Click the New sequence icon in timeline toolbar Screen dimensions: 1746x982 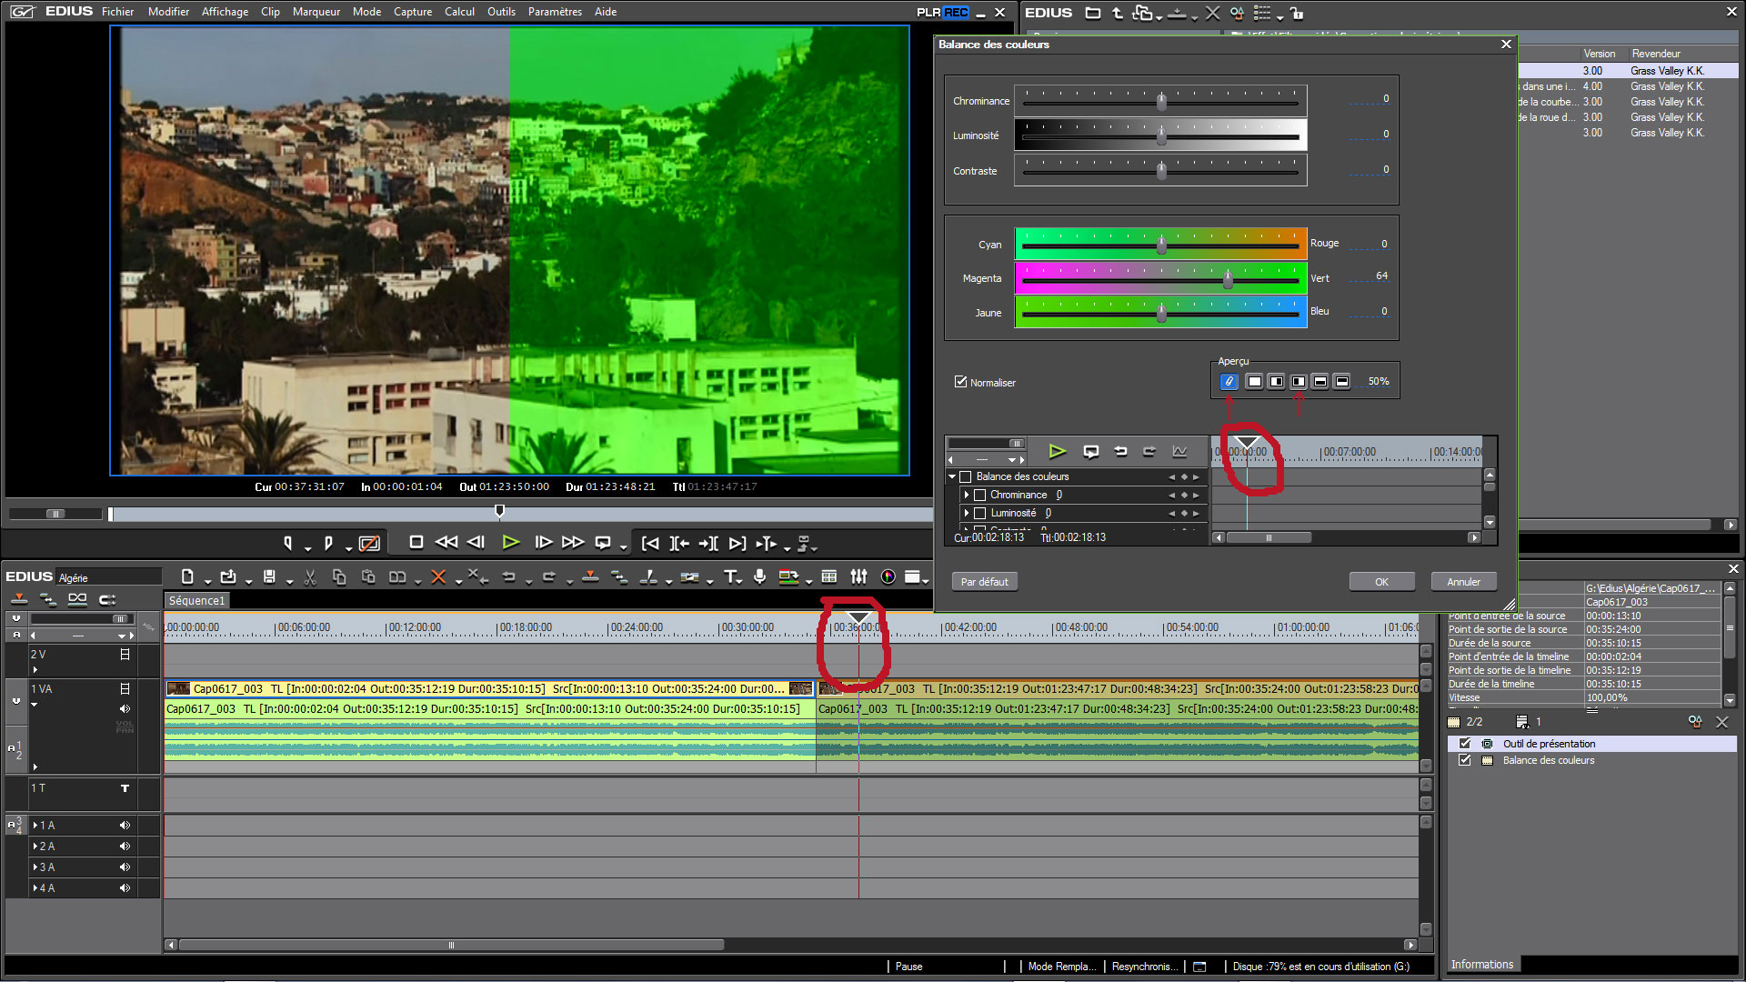click(187, 576)
